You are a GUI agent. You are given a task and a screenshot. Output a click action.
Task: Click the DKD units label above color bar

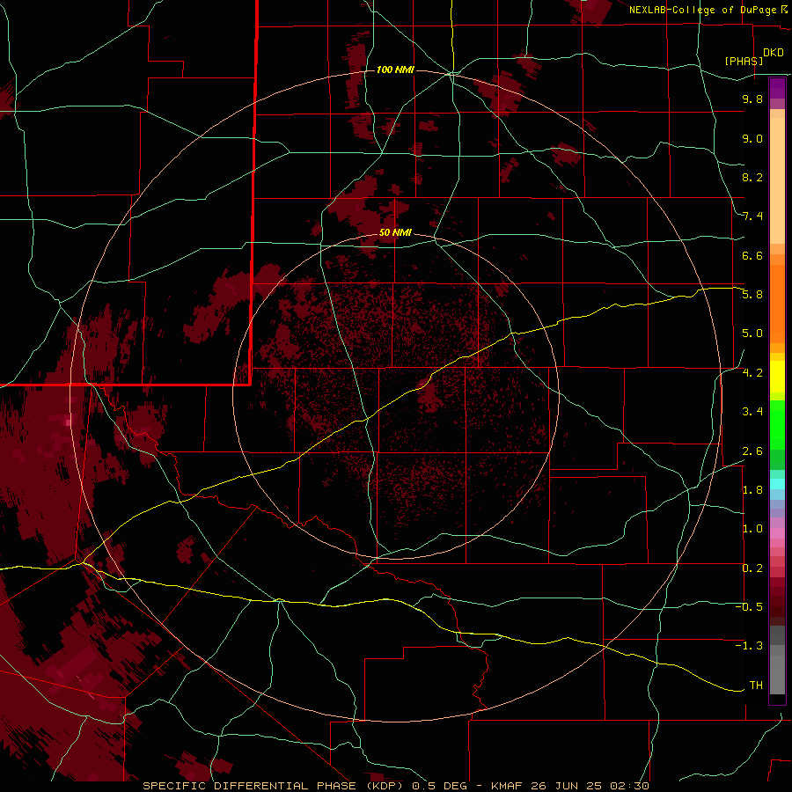pos(773,53)
